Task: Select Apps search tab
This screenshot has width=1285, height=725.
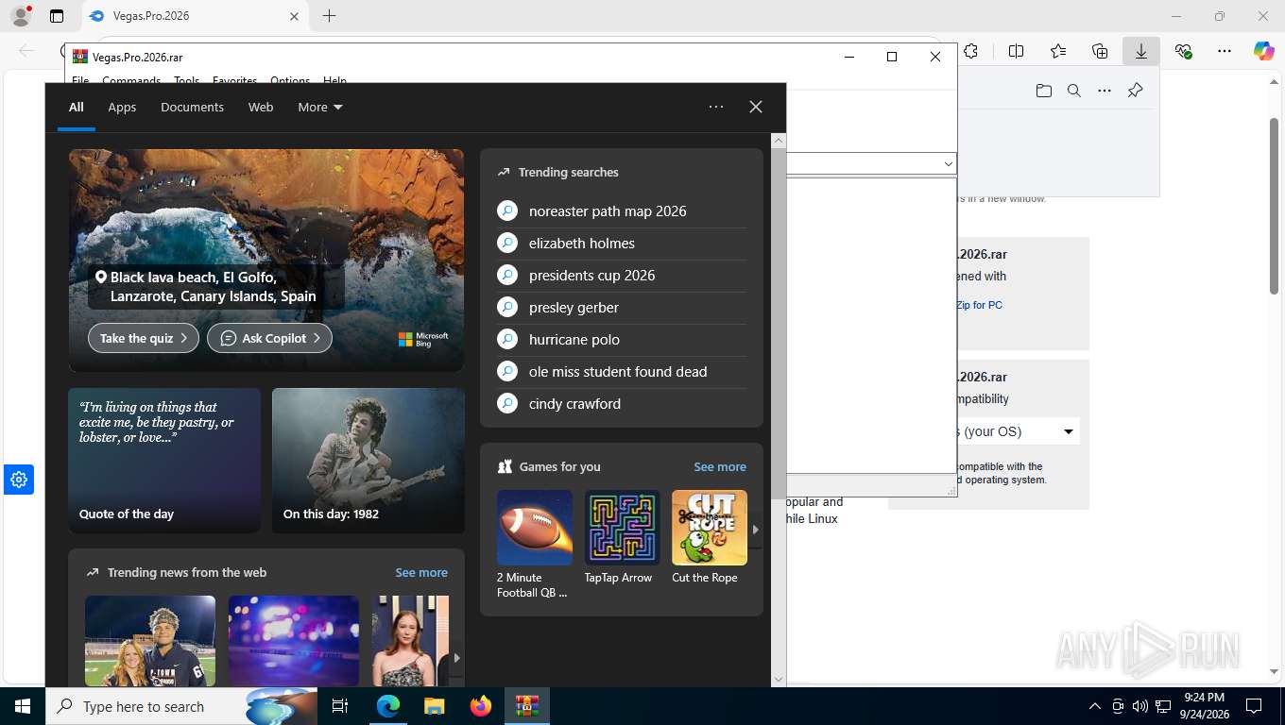Action: click(x=122, y=107)
